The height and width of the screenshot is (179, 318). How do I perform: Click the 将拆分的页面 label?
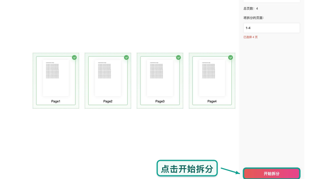pyautogui.click(x=253, y=18)
